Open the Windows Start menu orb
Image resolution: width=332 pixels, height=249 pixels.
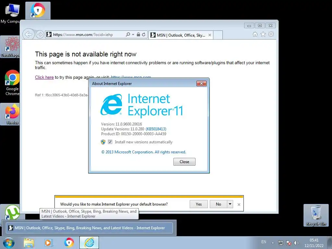tap(9, 243)
